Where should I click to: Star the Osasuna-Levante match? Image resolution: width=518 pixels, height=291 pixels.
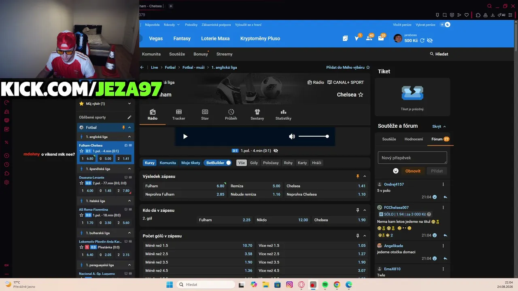point(81,183)
